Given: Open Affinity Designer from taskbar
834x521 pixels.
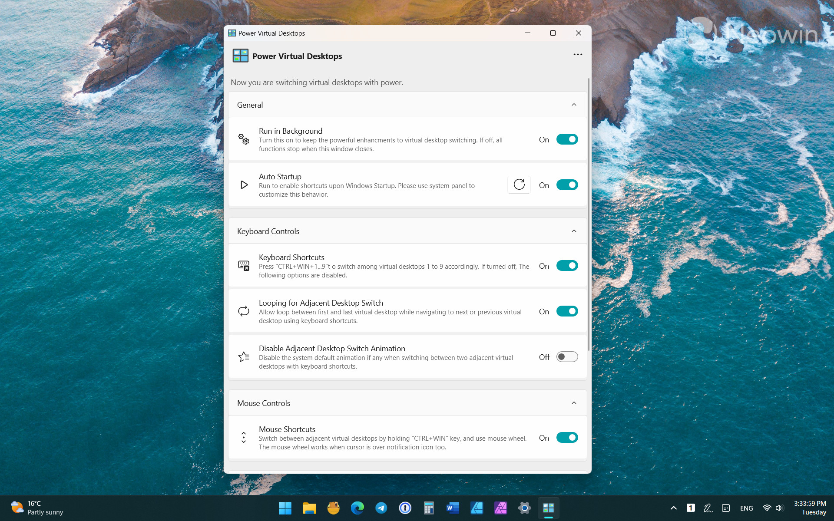Looking at the screenshot, I should [x=477, y=508].
